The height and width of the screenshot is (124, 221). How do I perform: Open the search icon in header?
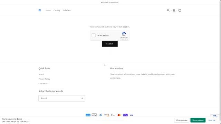tap(168, 10)
